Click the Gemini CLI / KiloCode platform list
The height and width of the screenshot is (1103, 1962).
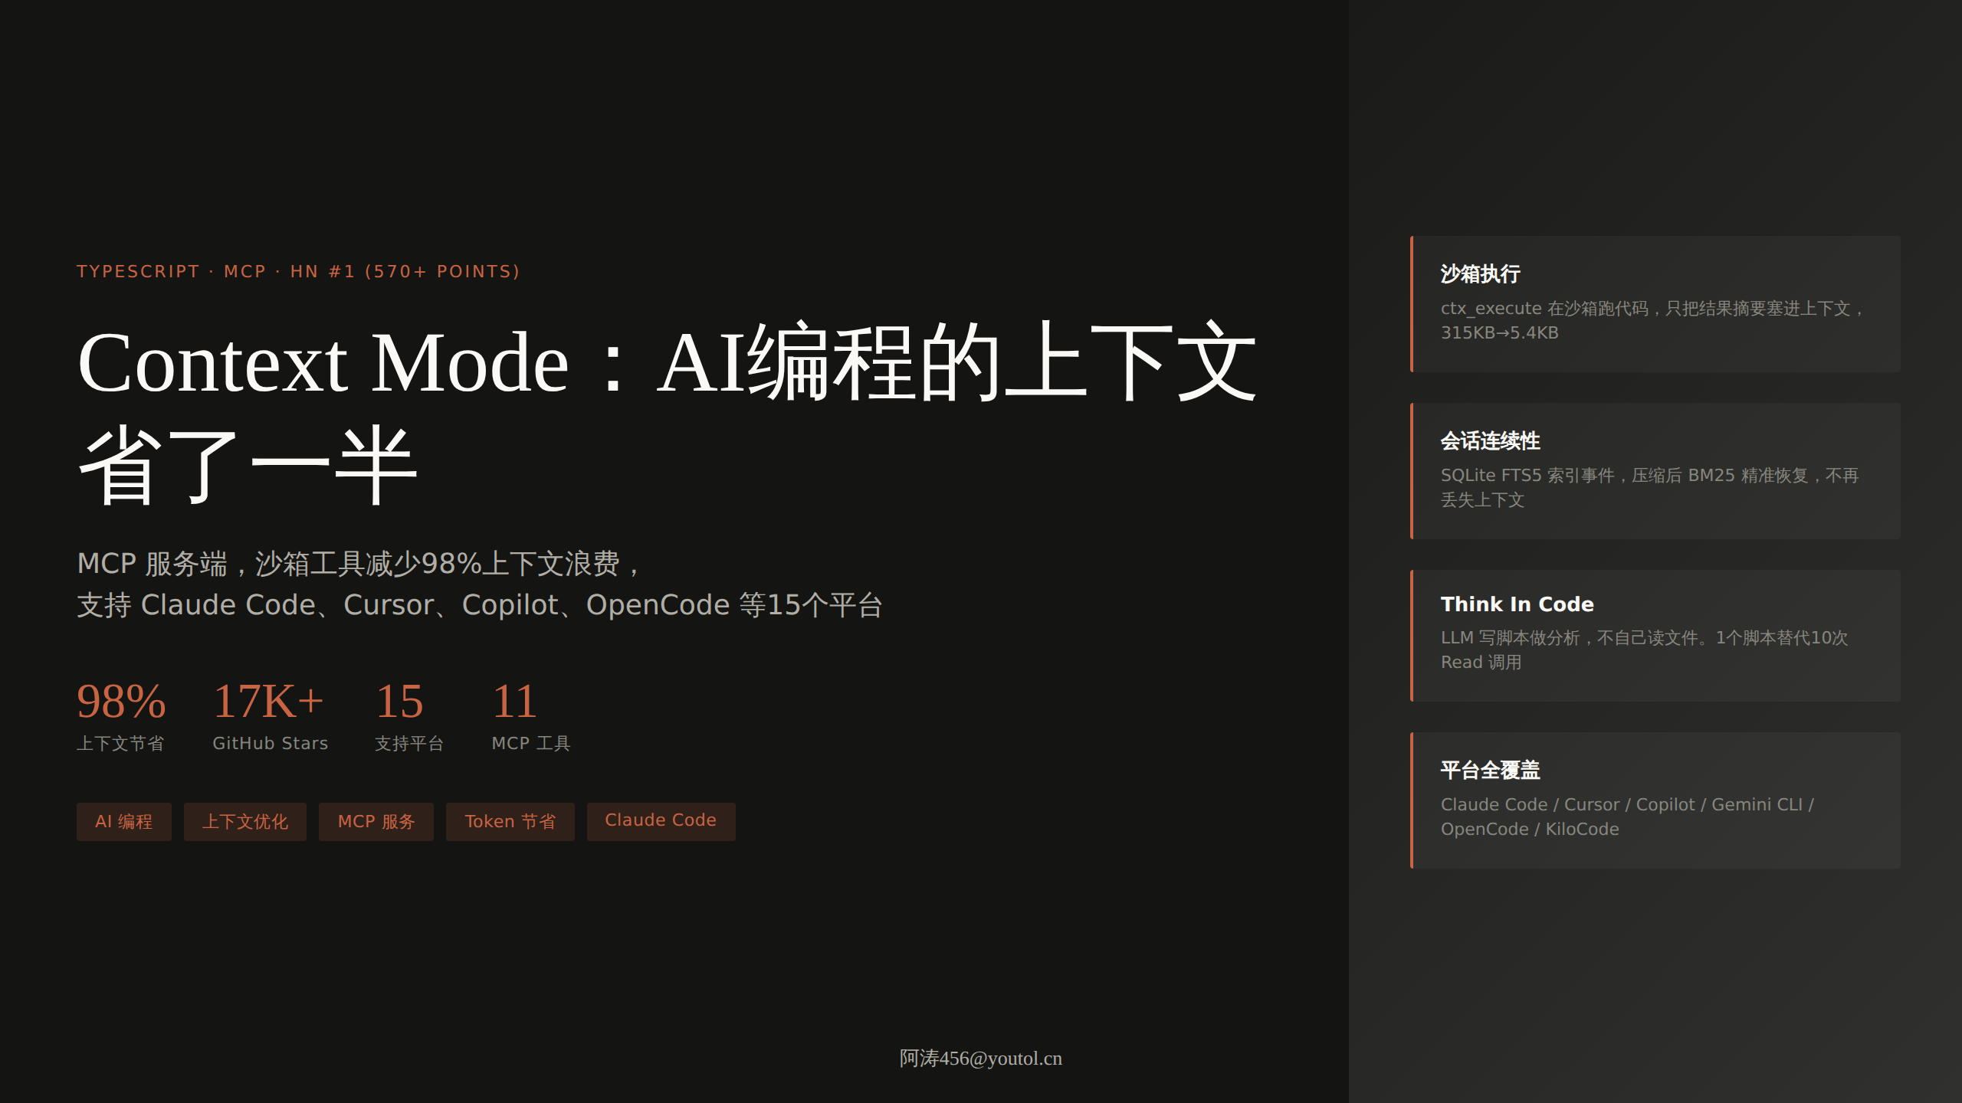pyautogui.click(x=1627, y=817)
